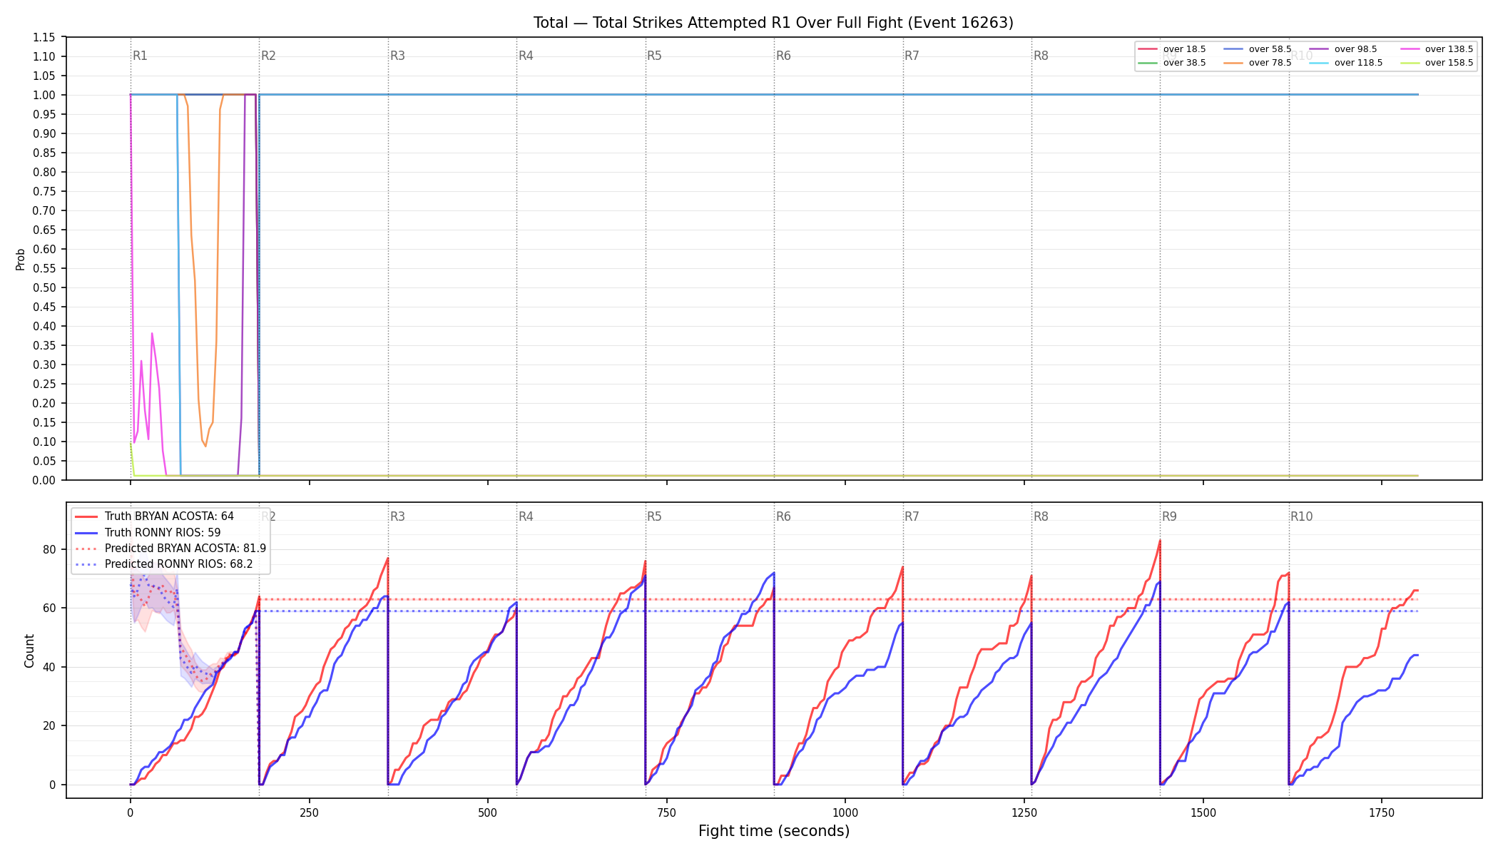Click the 250 tick on time axis
This screenshot has height=856, width=1498.
click(x=309, y=812)
